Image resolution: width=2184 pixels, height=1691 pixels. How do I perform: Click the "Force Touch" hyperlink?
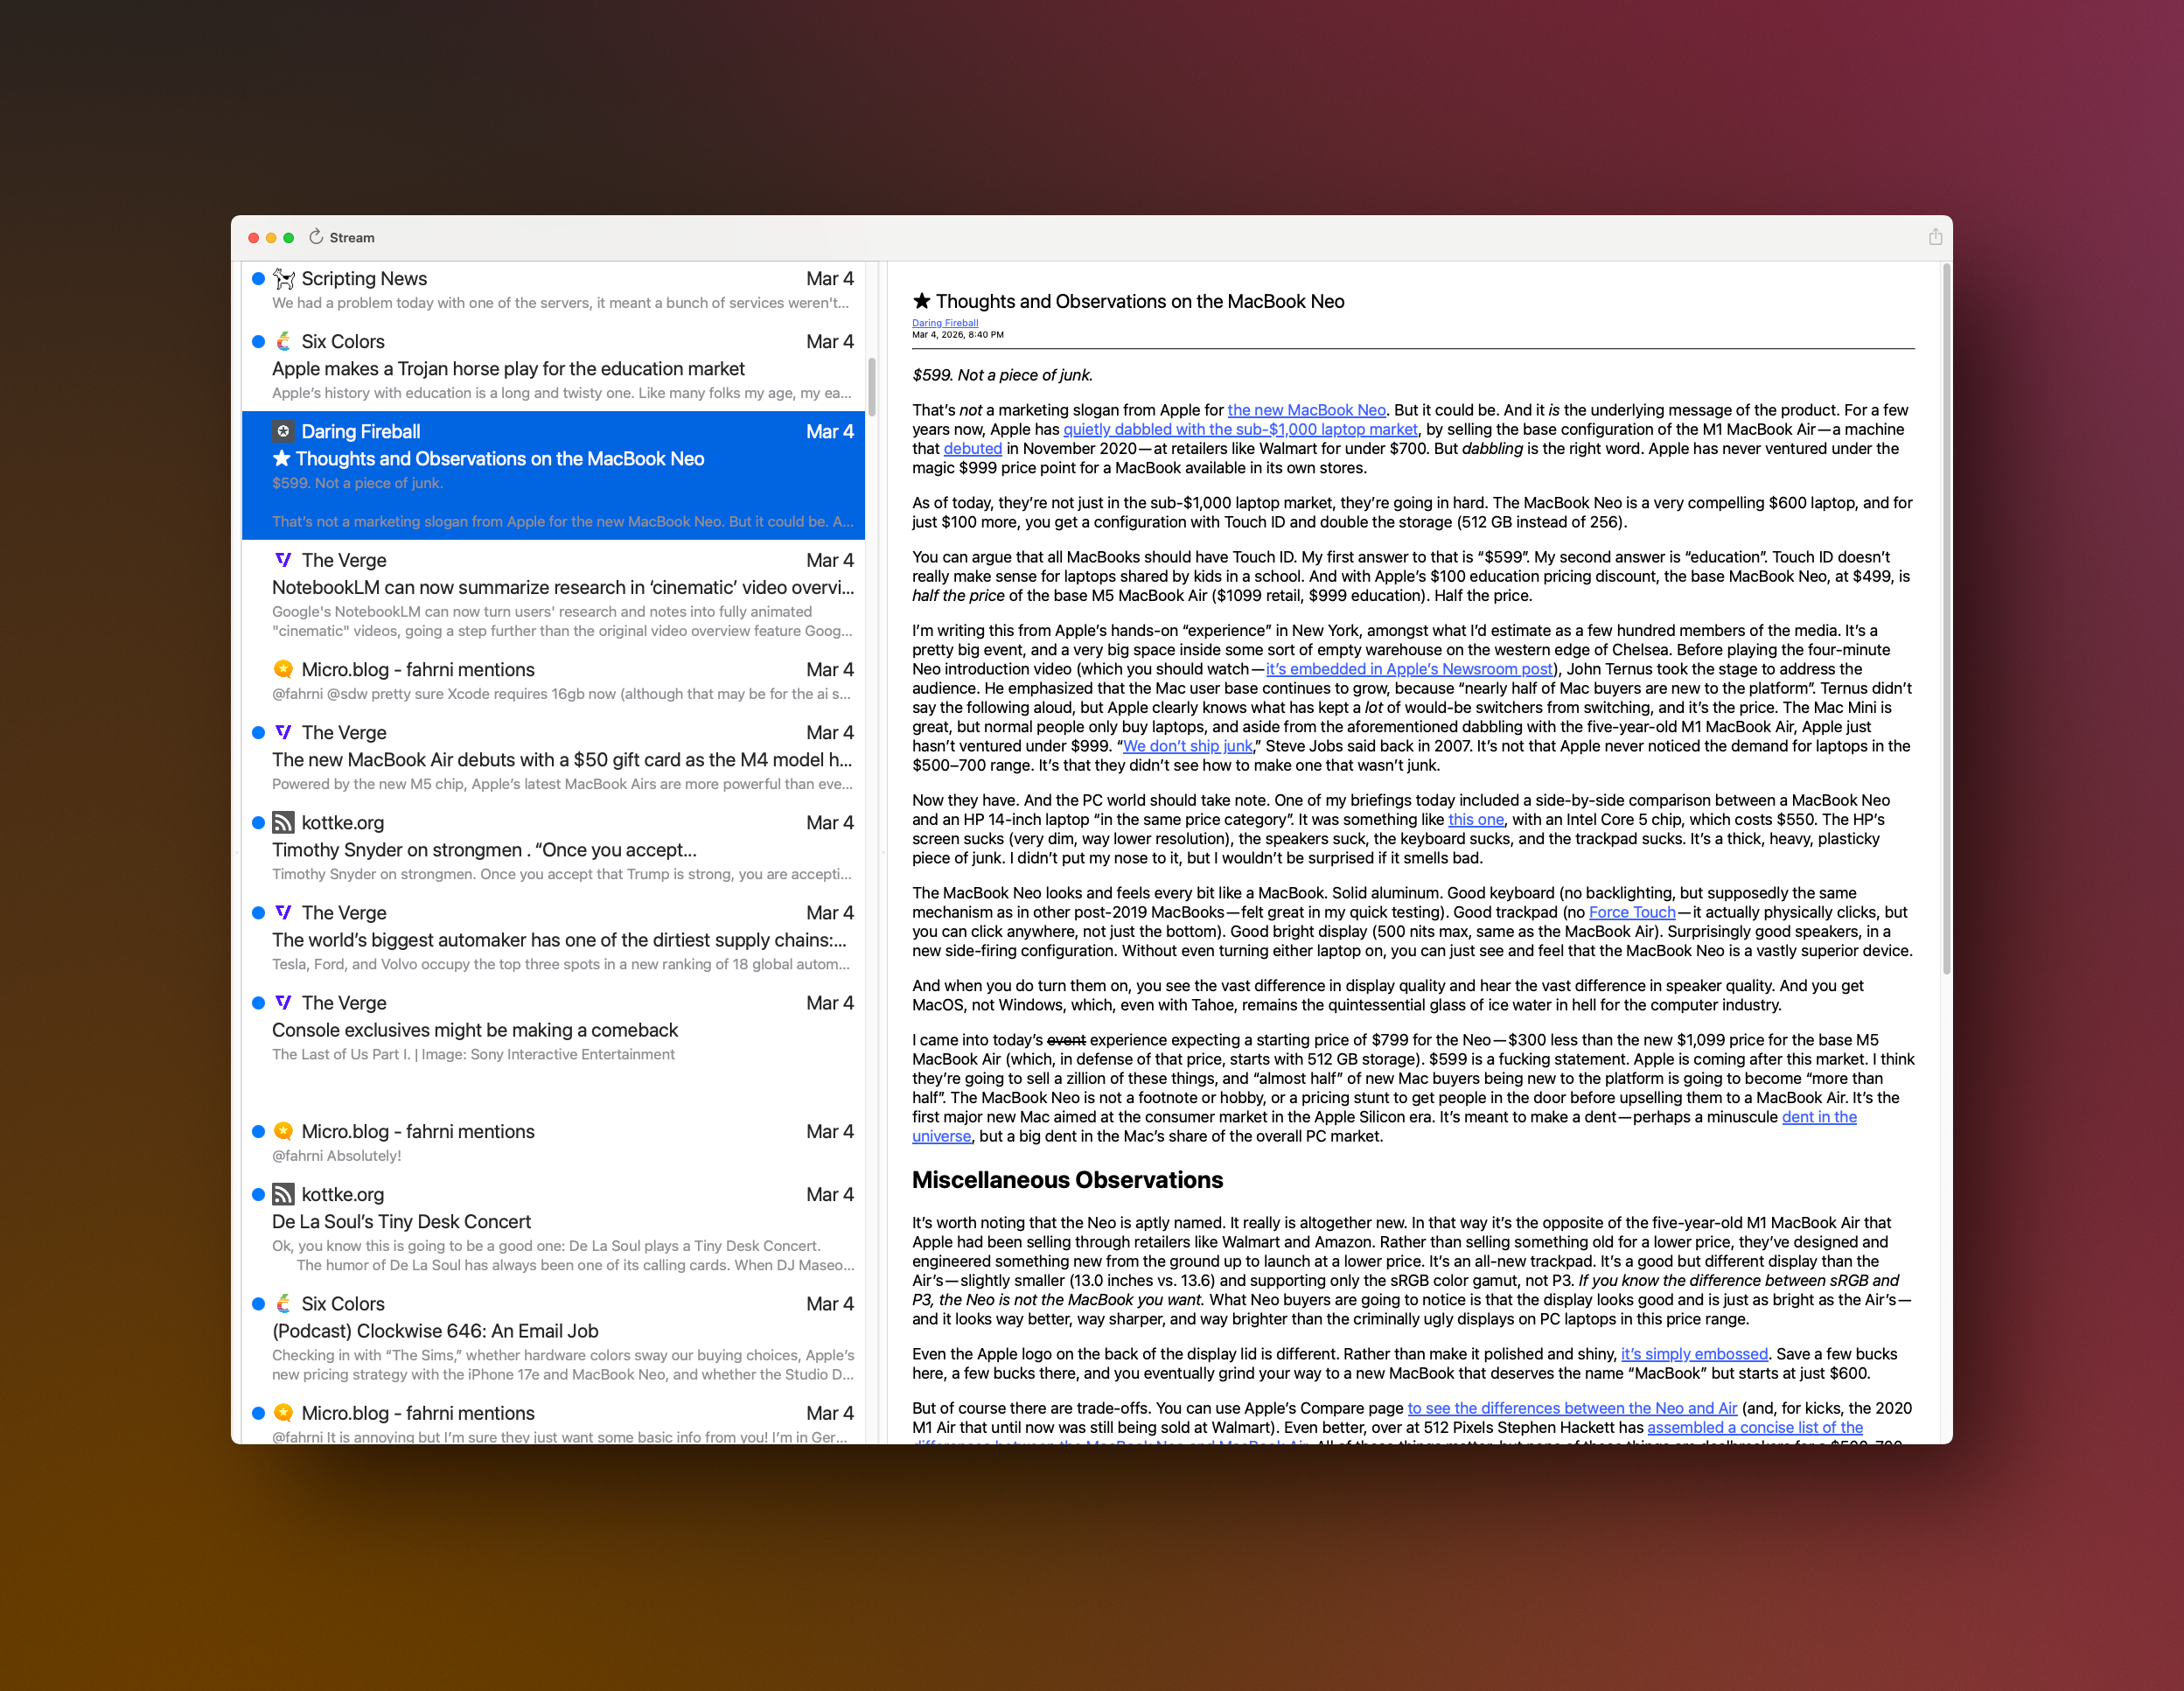(1631, 912)
